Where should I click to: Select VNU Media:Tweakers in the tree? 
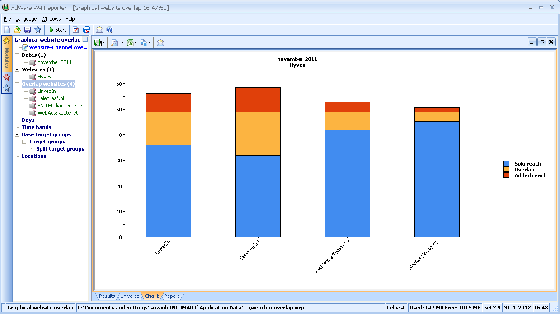(x=61, y=106)
